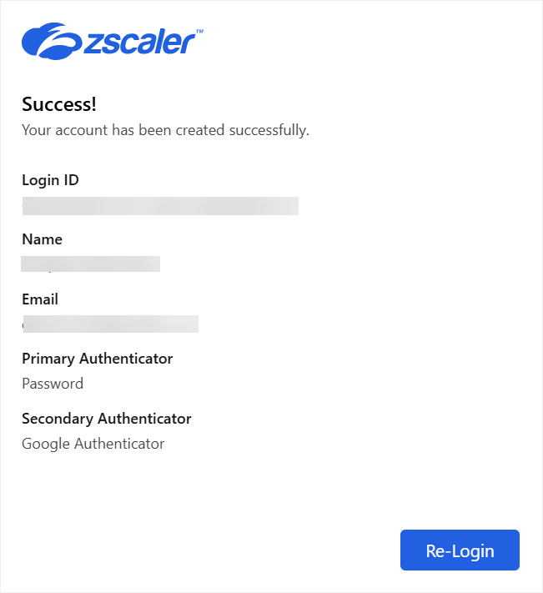Viewport: 543px width, 593px height.
Task: Select the Success! heading
Action: [59, 104]
